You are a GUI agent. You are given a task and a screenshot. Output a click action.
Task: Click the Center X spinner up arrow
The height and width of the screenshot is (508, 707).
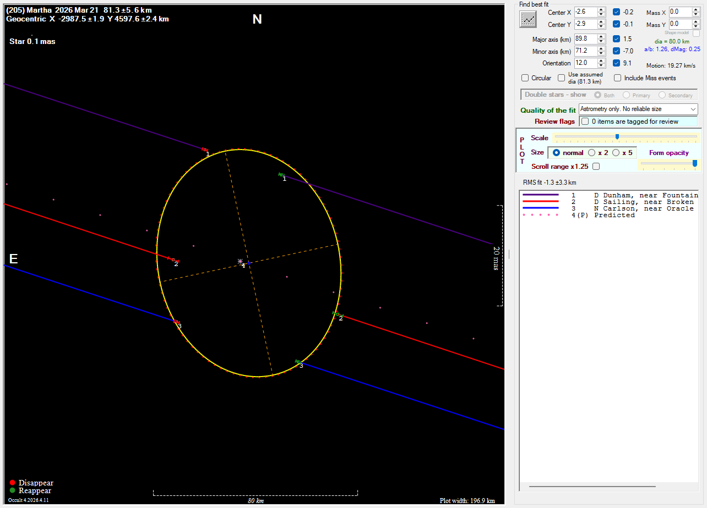[x=601, y=9]
